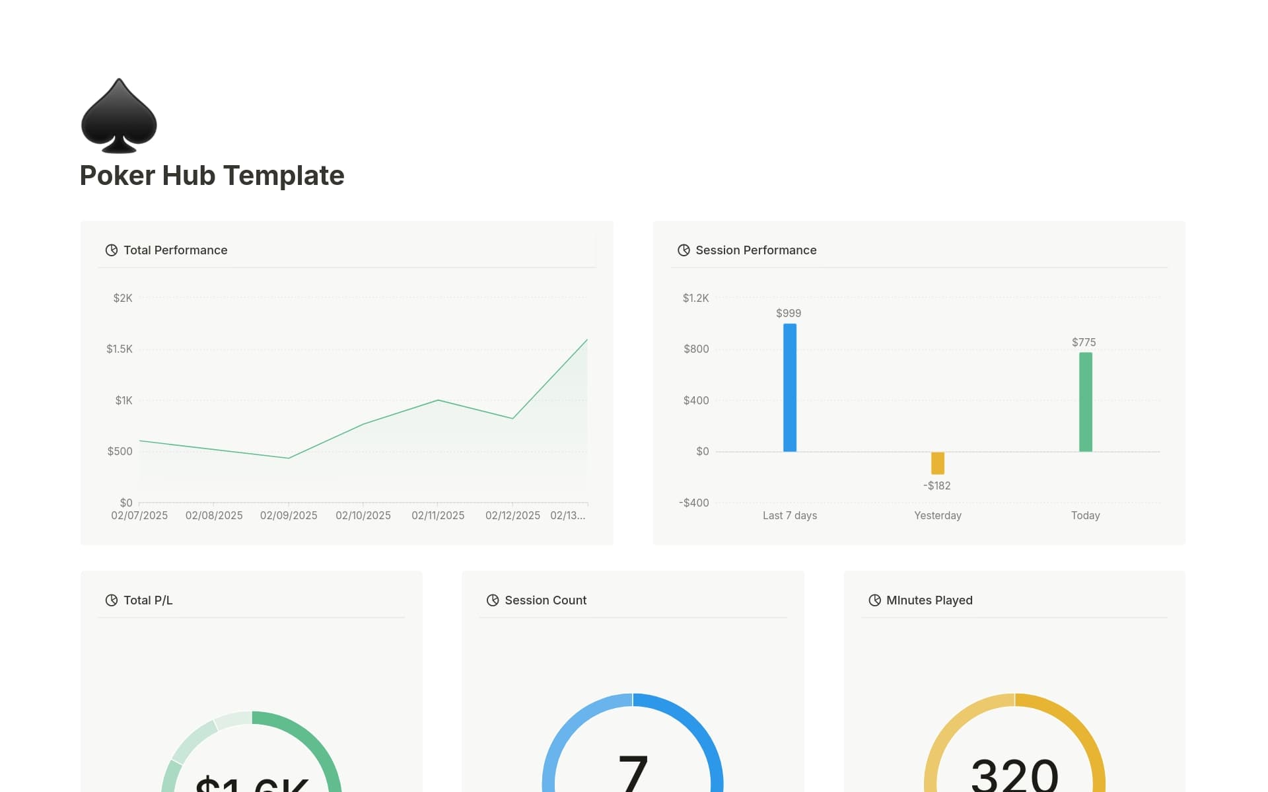Click the clock icon beside Session Performance

click(684, 250)
